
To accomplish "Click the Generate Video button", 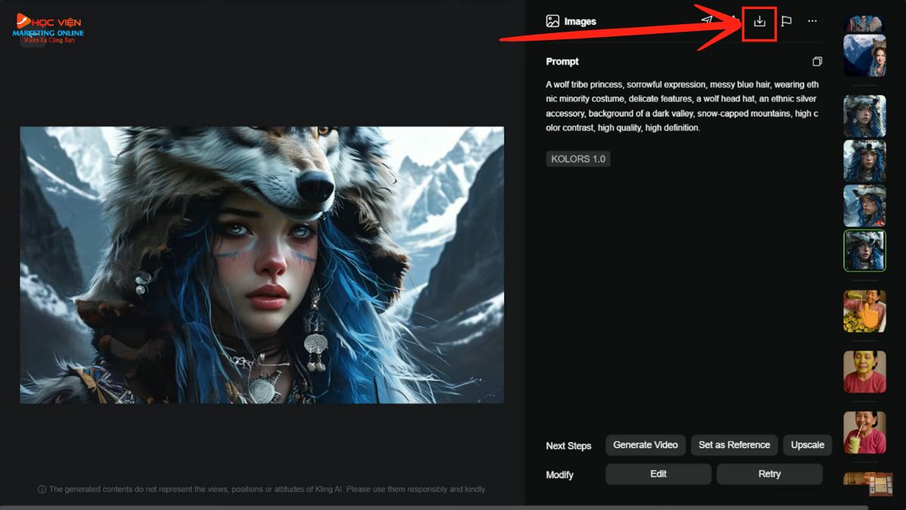I will [646, 445].
